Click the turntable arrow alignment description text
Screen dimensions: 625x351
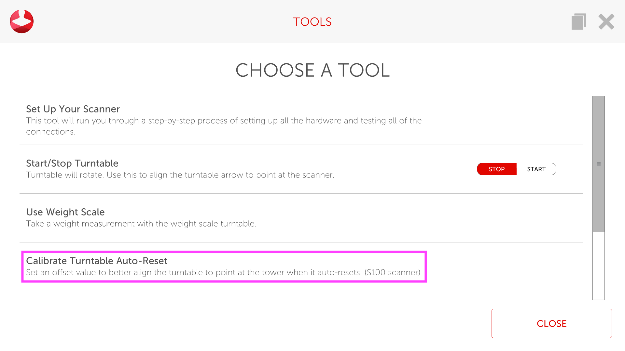point(180,175)
